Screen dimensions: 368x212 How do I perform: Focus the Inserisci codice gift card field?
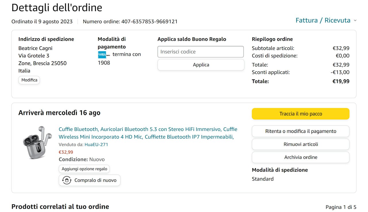200,52
